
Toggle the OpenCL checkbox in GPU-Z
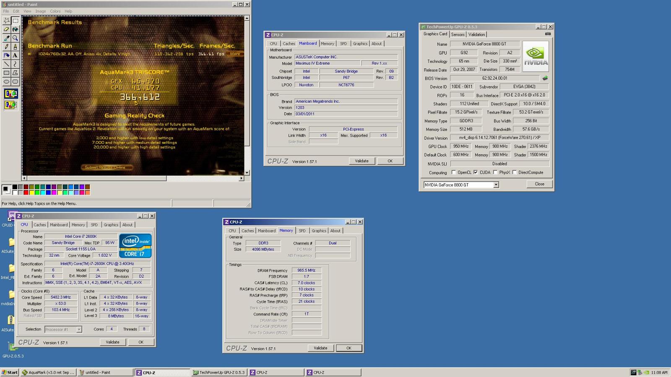[x=453, y=172]
